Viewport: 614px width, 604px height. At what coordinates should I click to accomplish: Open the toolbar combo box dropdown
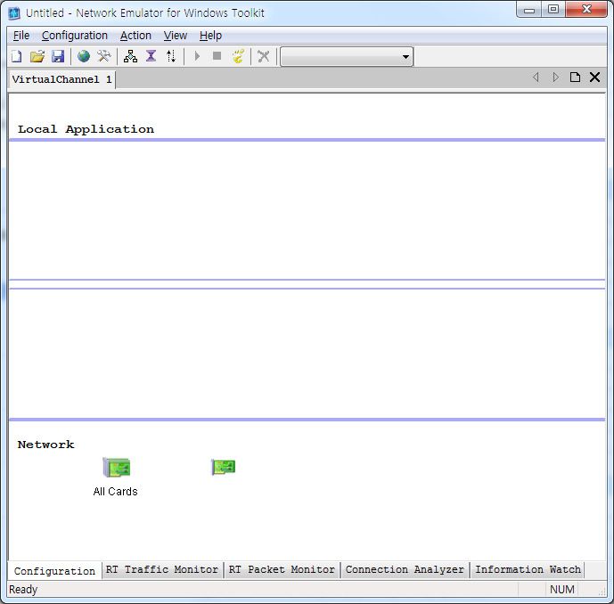pyautogui.click(x=405, y=57)
